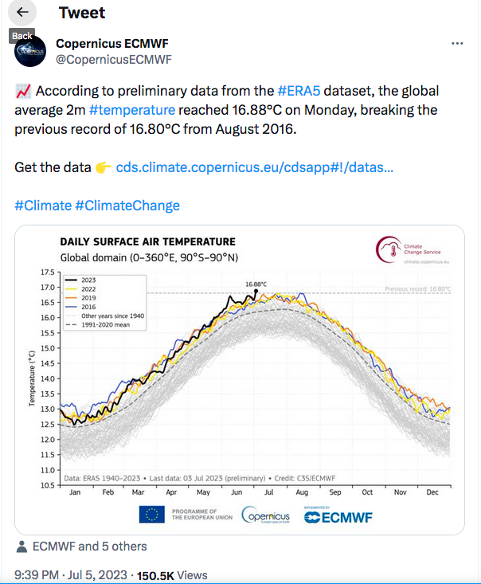Click the European Union flag logo
481x584 pixels.
pos(151,515)
